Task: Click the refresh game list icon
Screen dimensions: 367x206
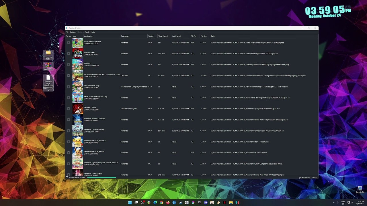Action: (67, 177)
